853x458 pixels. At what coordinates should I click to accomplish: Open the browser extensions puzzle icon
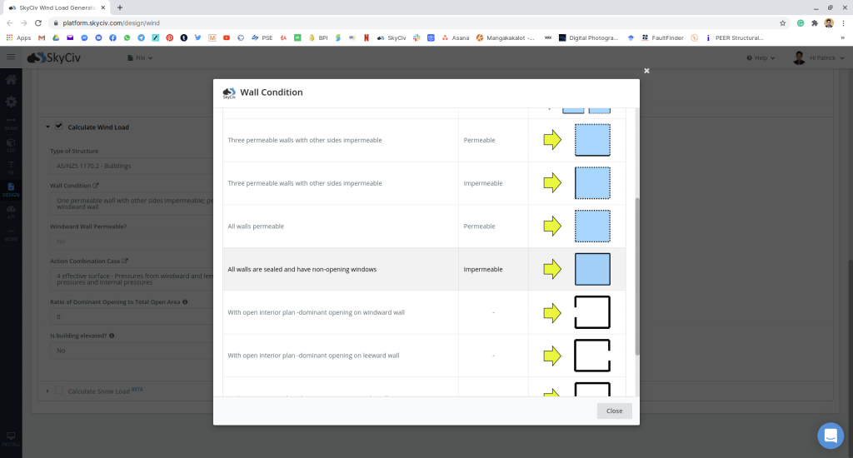coord(814,22)
